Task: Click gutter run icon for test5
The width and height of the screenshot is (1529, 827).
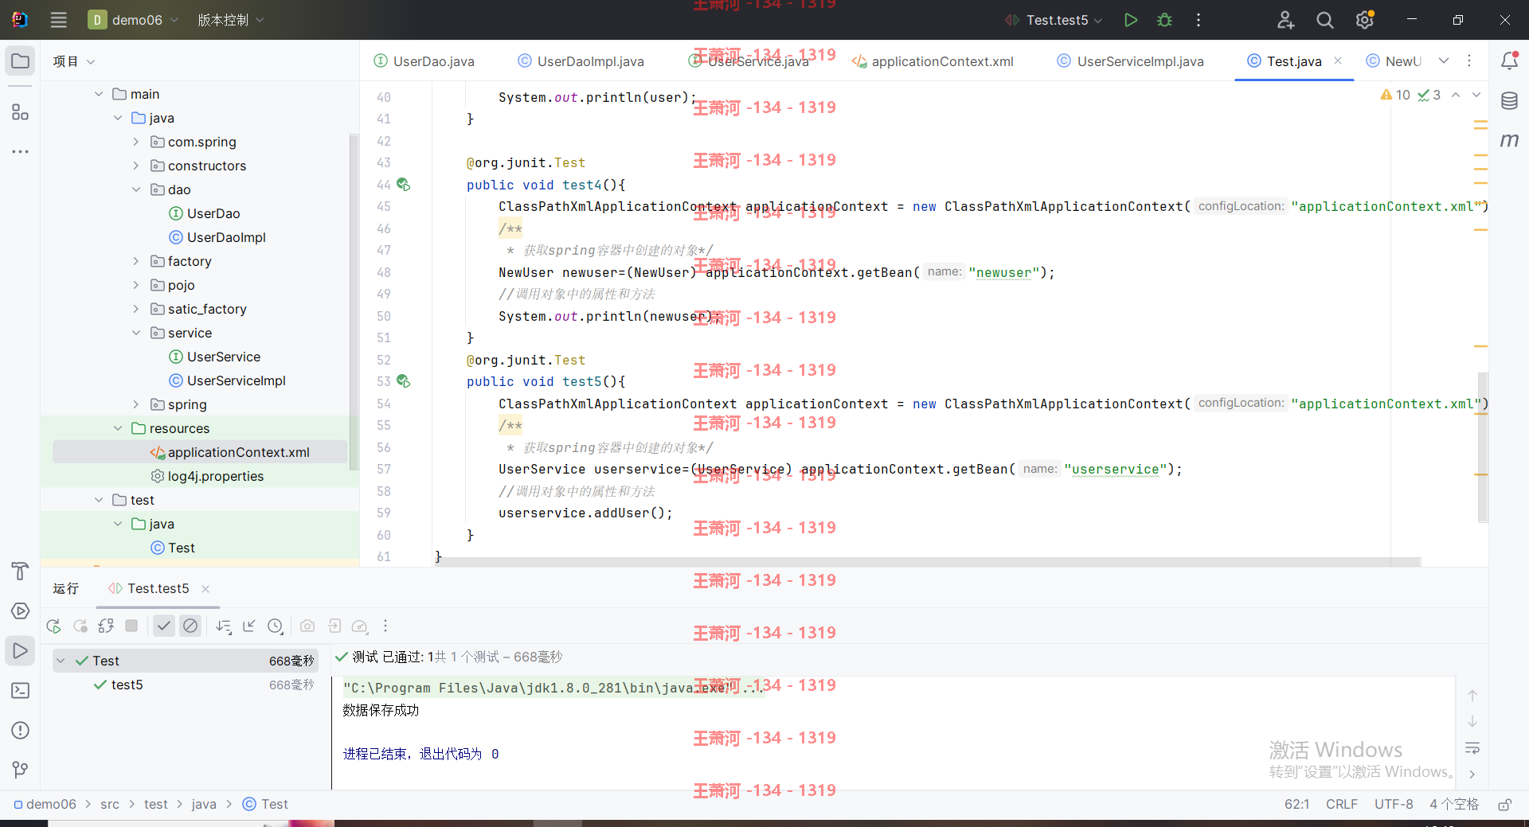Action: (x=404, y=381)
